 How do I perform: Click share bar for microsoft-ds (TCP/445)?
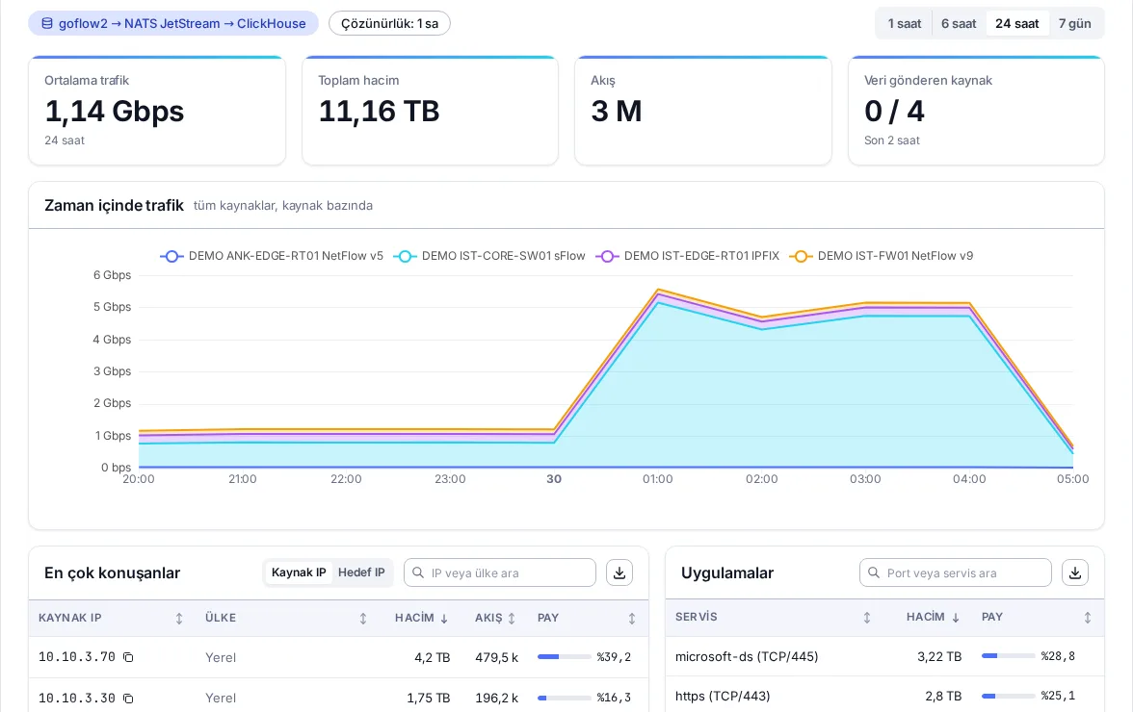point(1008,656)
